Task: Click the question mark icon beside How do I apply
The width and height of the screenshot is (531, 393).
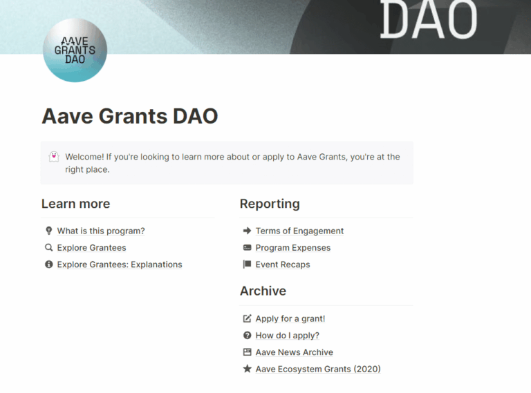Action: point(247,335)
